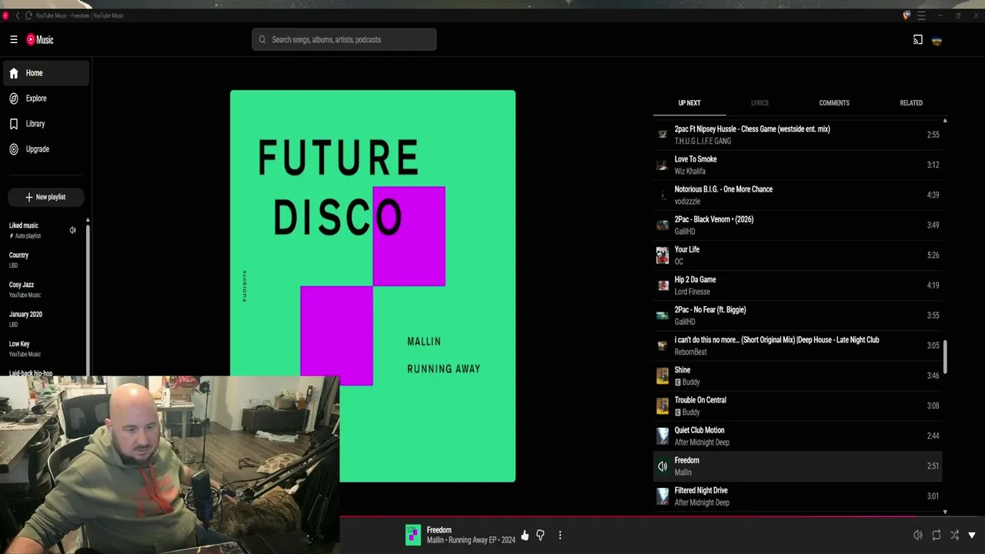Open more actions menu for Freedom
985x554 pixels.
pos(560,535)
